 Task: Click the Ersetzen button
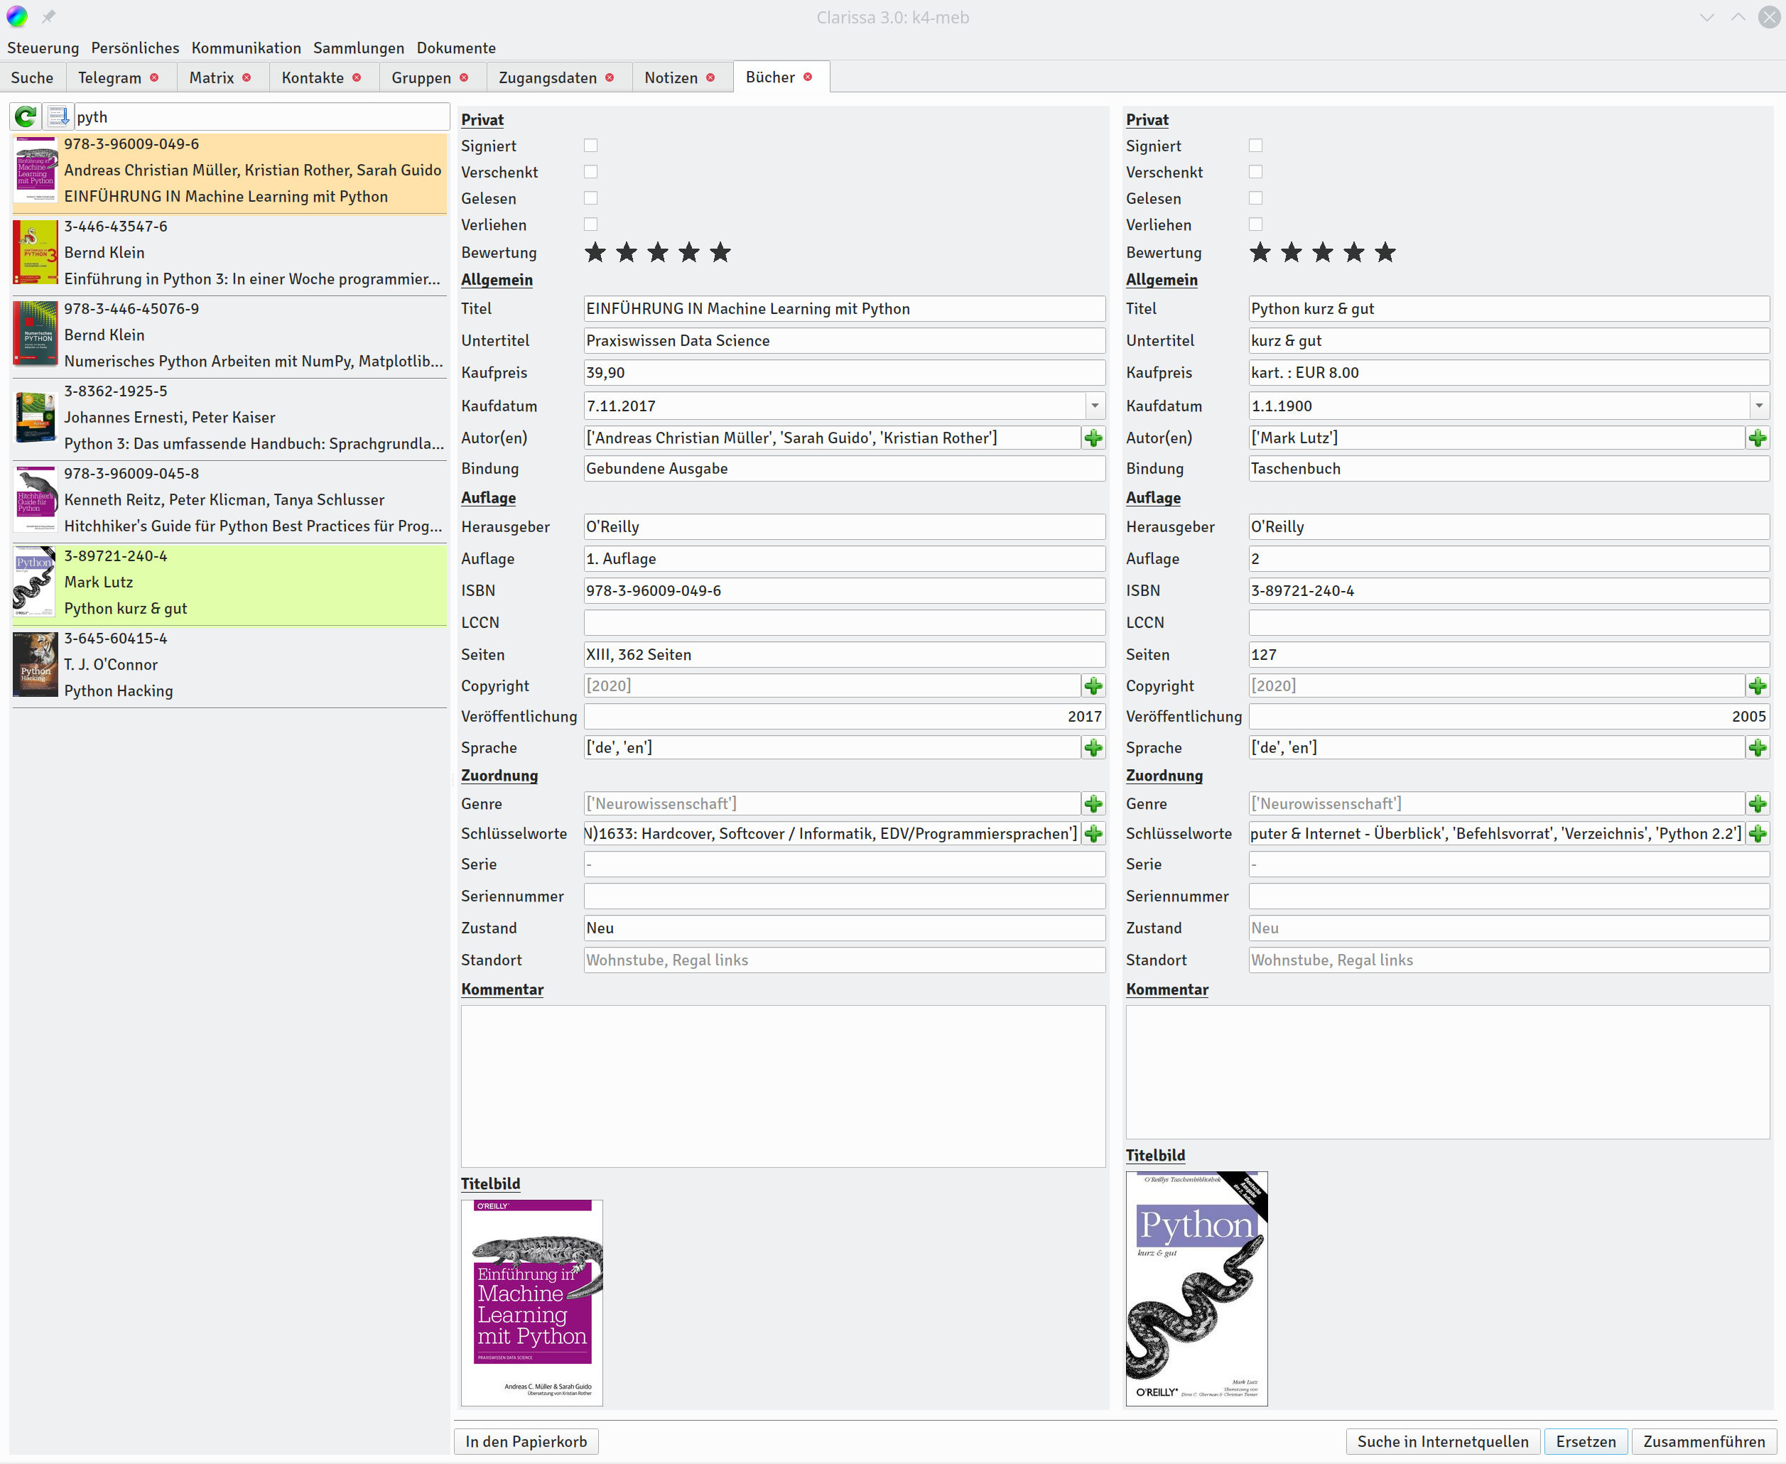click(1586, 1441)
